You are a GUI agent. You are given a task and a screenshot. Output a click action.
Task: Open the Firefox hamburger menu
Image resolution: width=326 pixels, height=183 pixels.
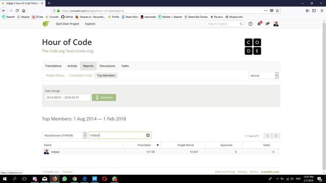tap(322, 11)
